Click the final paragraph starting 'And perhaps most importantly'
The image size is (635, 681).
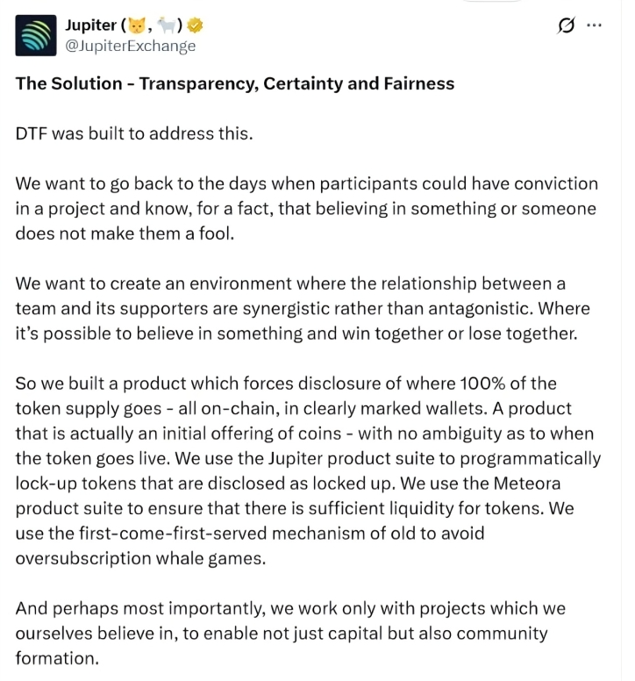tap(290, 633)
